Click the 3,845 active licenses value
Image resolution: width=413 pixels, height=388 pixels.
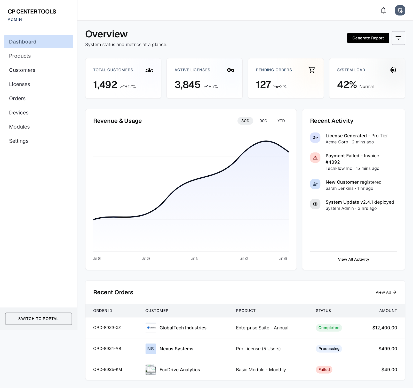coord(187,85)
